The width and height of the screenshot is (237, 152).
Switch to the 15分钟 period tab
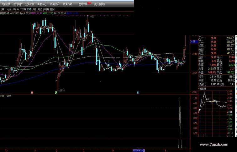click(8, 9)
